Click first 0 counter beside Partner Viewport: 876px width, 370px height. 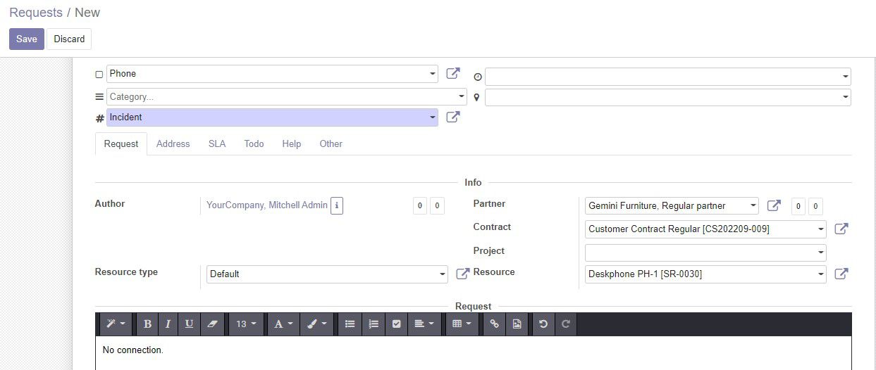point(798,206)
